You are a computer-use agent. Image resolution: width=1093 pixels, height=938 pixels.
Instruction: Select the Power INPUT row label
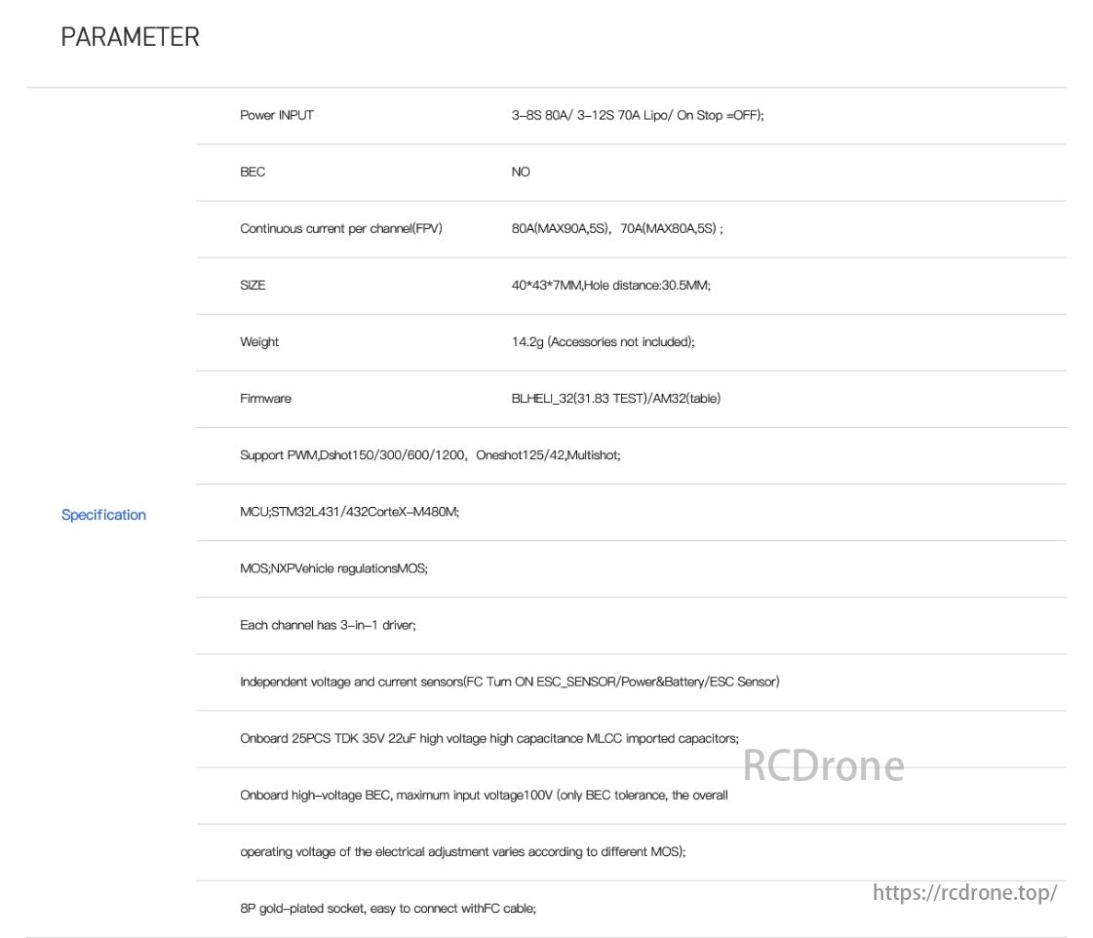(277, 115)
